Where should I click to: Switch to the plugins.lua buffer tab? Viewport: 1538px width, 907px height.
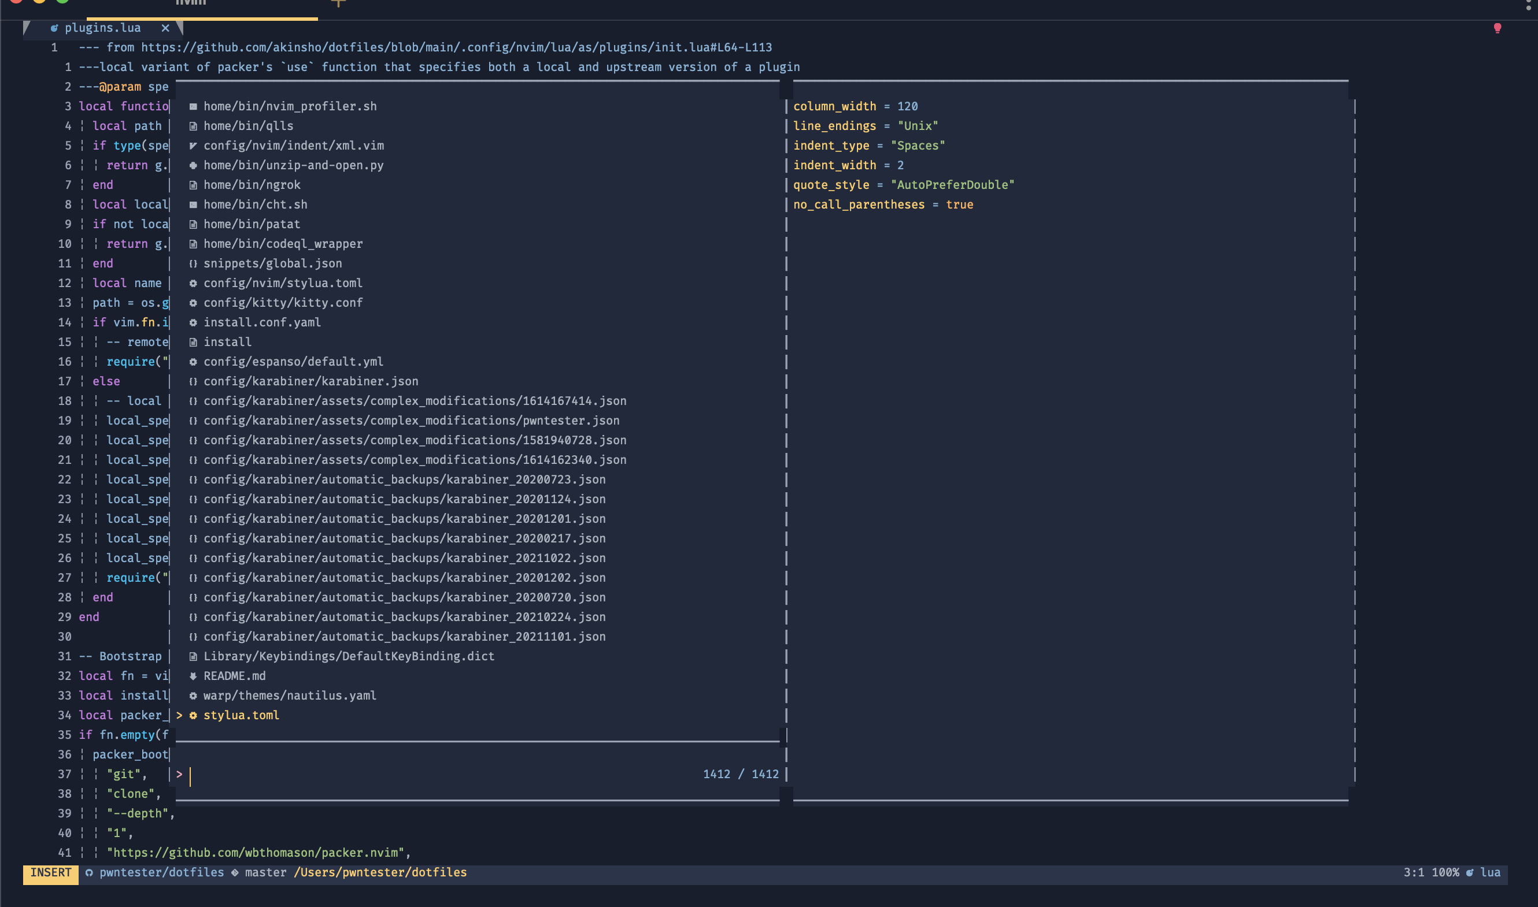coord(103,28)
